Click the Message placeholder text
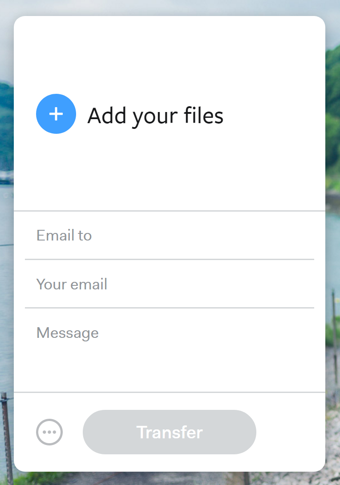 [68, 333]
